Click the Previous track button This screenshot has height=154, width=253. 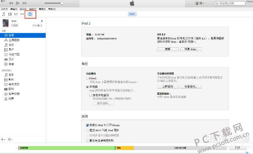(11, 3)
